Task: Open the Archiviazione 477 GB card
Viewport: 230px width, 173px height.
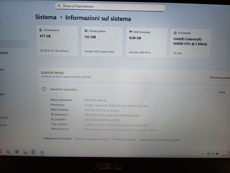Action: click(x=57, y=41)
